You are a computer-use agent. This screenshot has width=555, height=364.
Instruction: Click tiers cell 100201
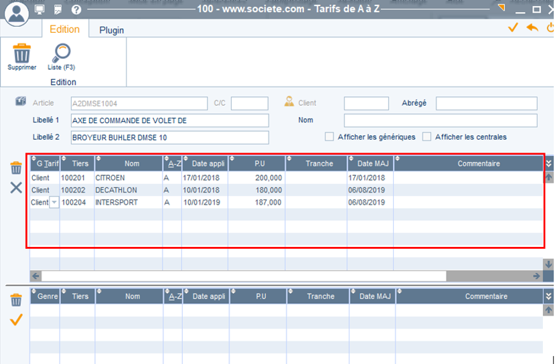[x=77, y=177]
